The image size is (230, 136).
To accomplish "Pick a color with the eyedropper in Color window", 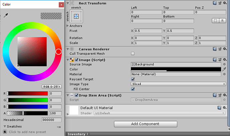I will 6,15.
